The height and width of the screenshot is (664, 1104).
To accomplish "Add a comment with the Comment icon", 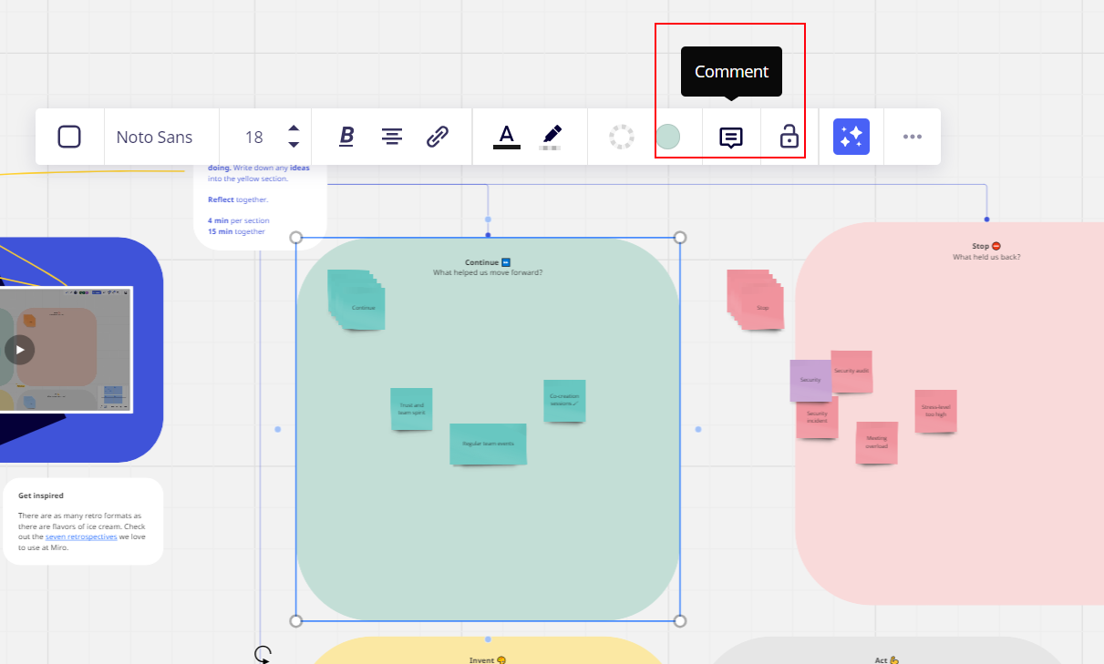I will [731, 138].
